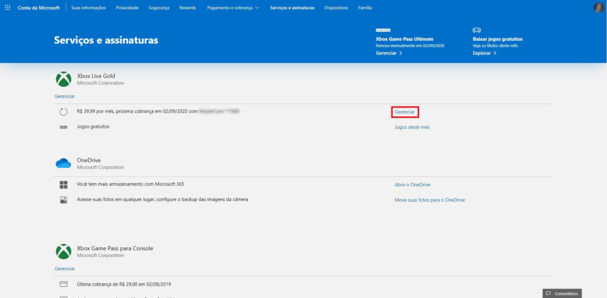Click the Xbox Game Pass para Console logo
607x298 pixels.
tap(63, 251)
